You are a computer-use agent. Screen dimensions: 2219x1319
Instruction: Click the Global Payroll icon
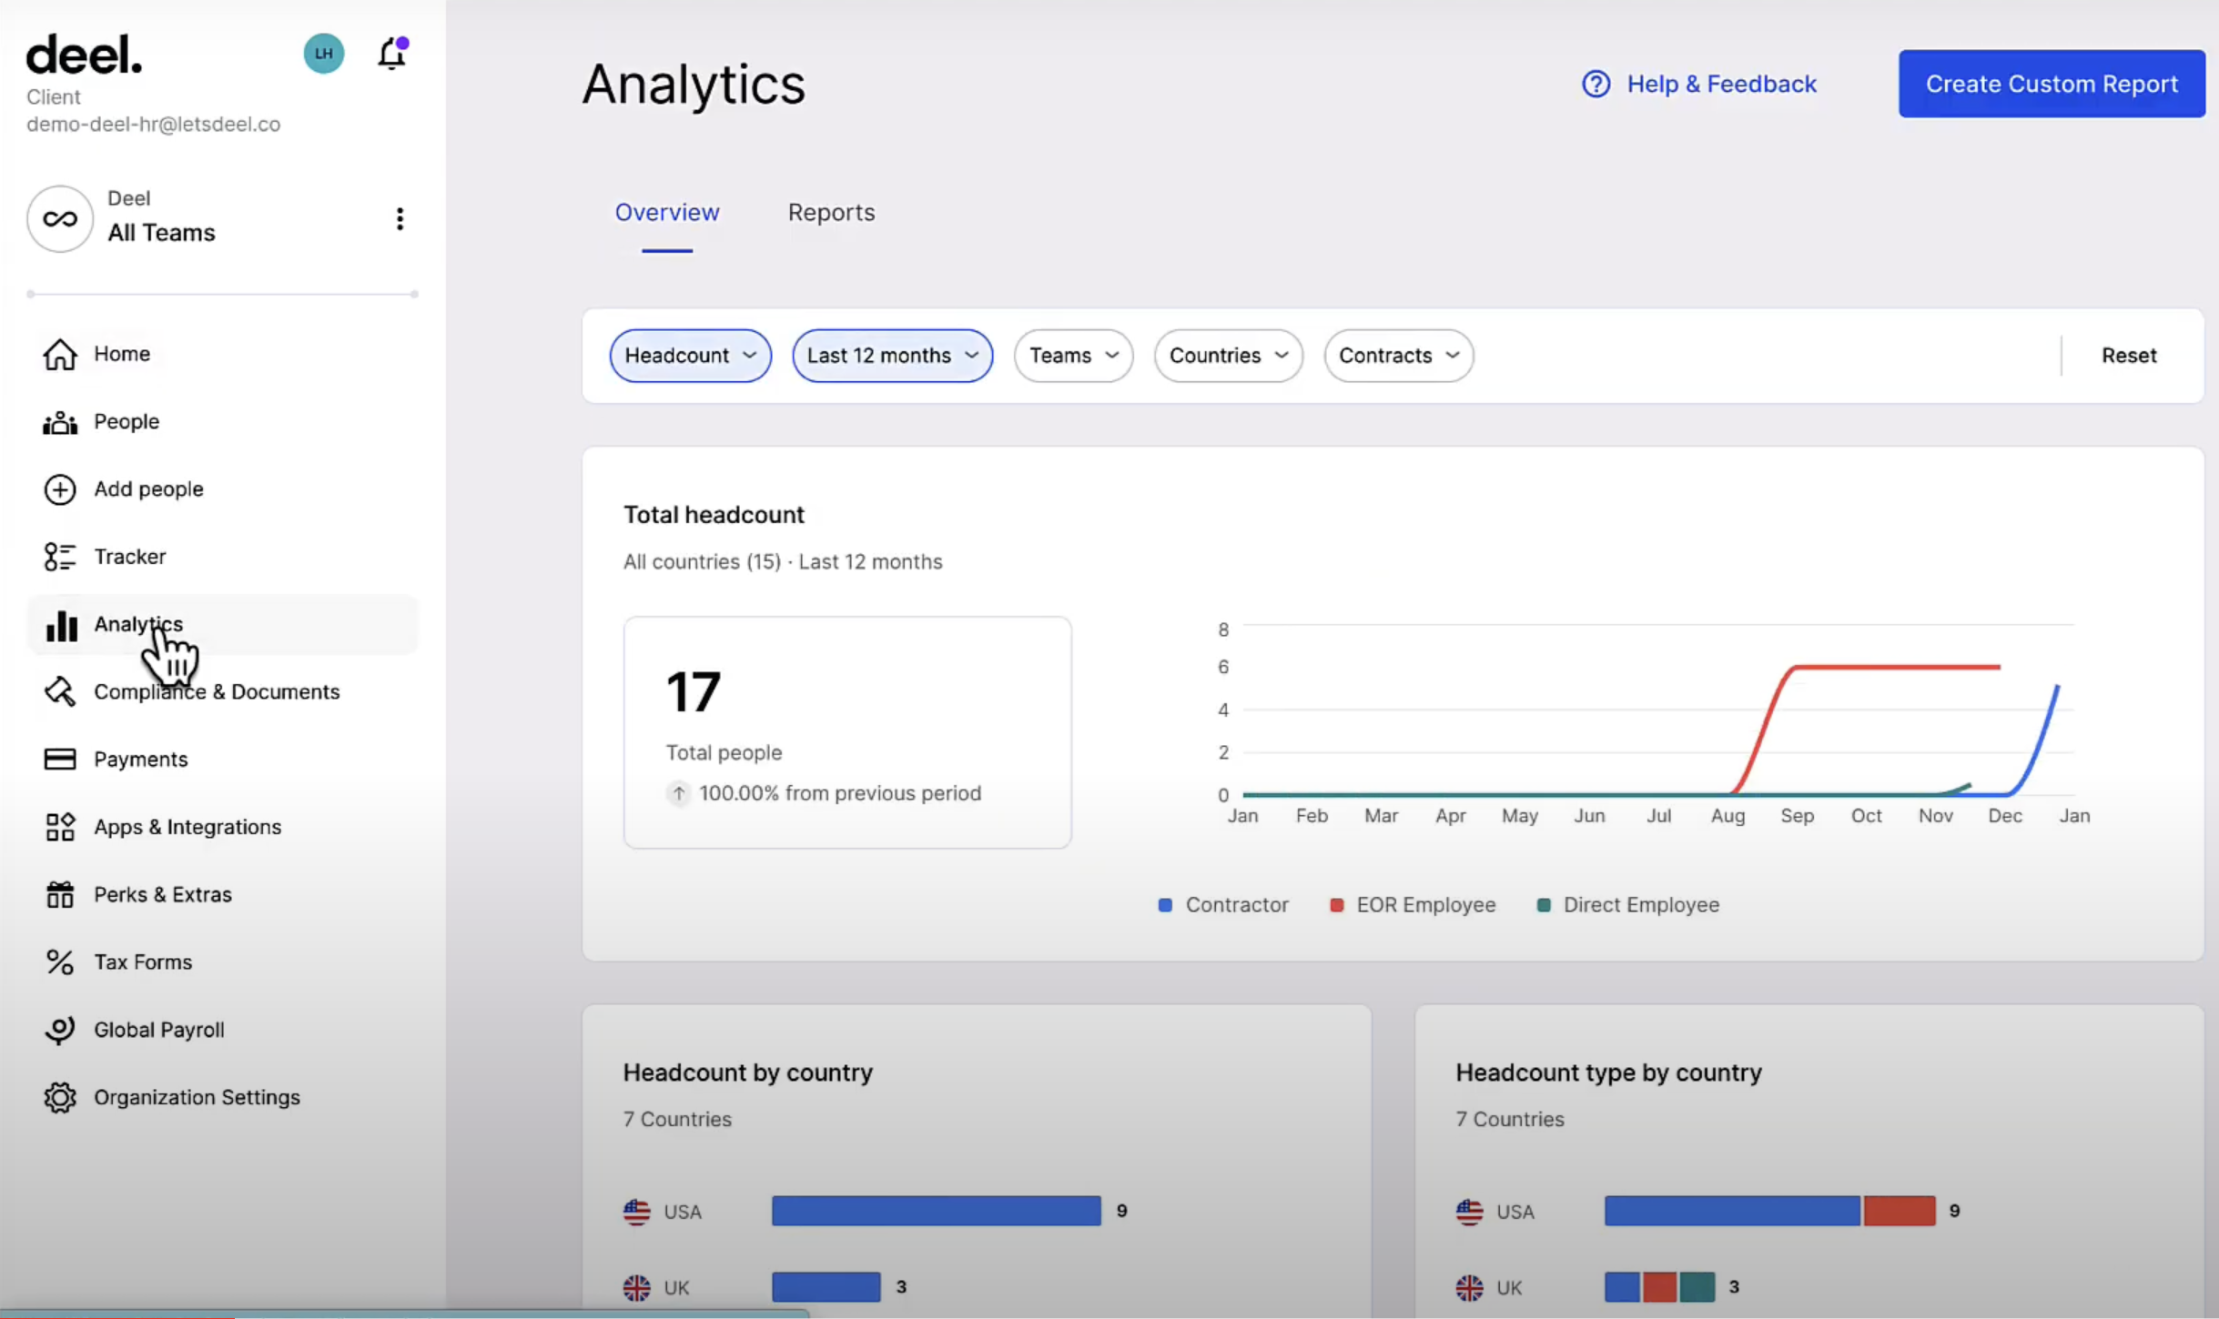click(x=60, y=1030)
